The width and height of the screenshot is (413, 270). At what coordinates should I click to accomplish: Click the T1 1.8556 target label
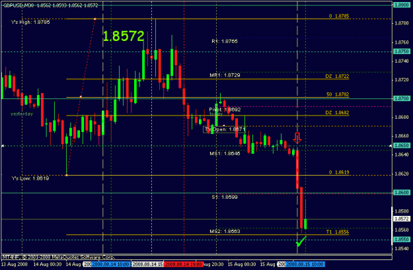338,232
